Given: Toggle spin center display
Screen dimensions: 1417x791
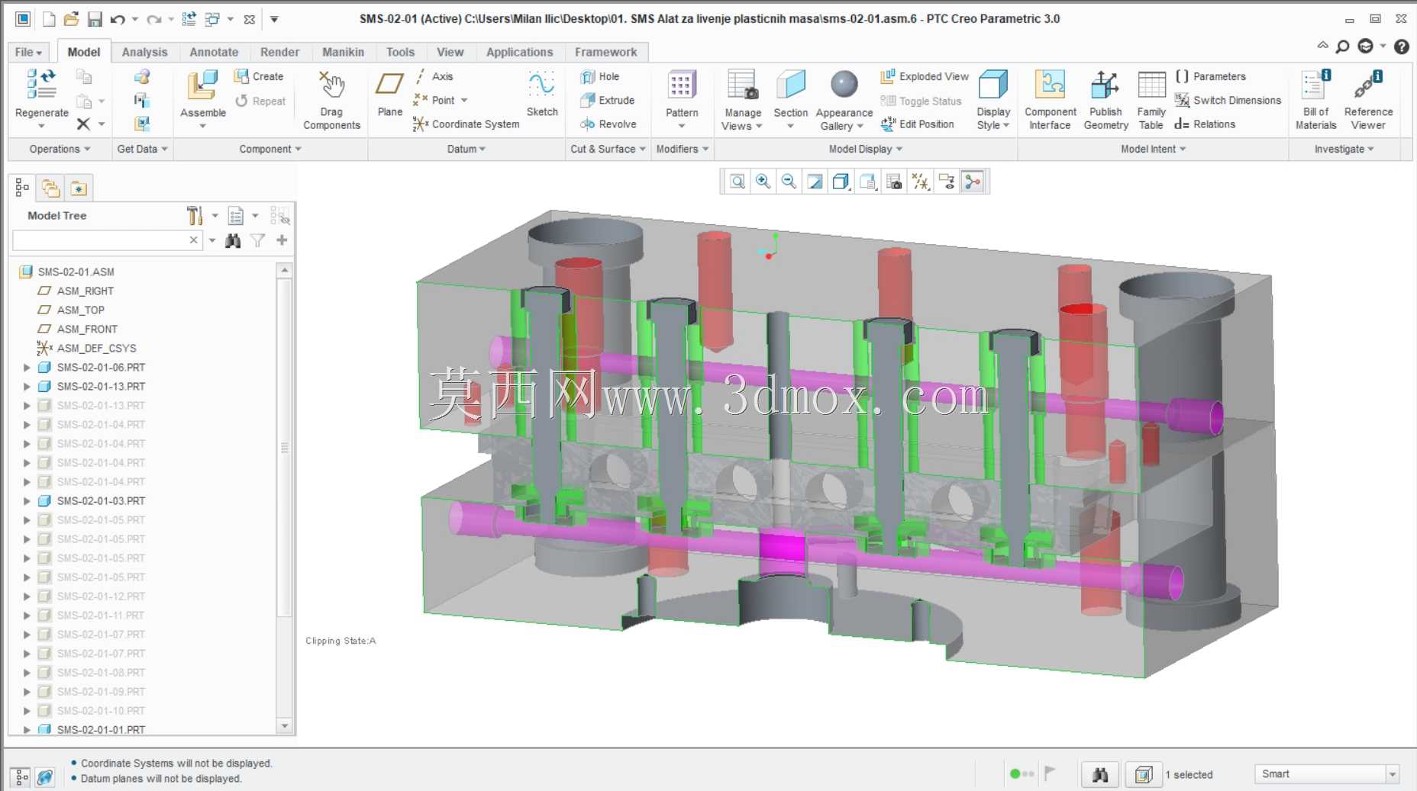Looking at the screenshot, I should click(x=972, y=182).
